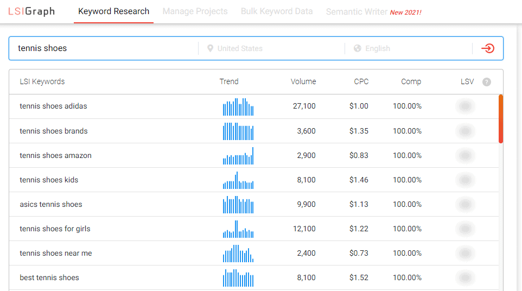This screenshot has height=291, width=522.
Task: Submit search with red arrow icon
Action: click(488, 48)
